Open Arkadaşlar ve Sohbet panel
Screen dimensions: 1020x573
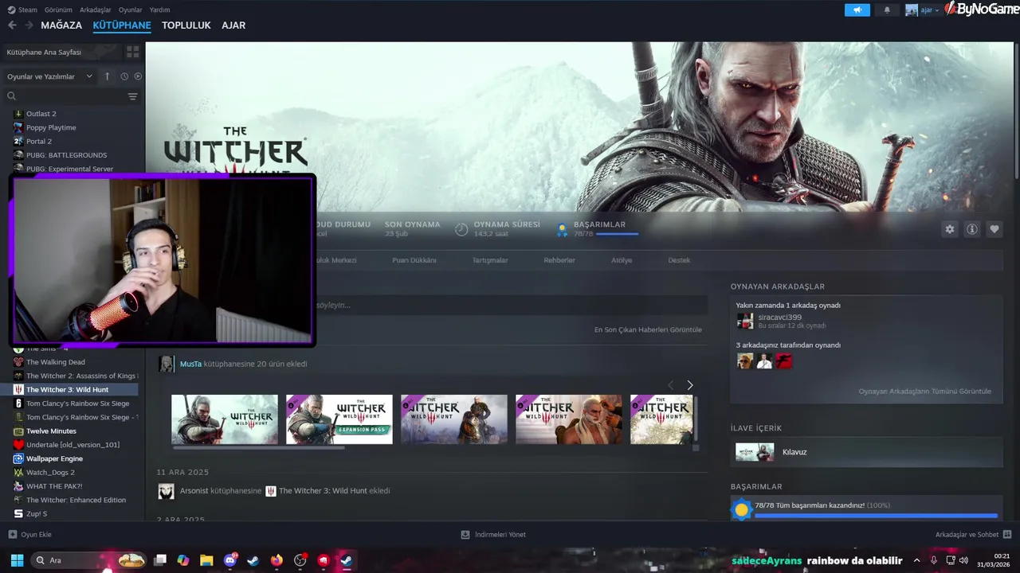[972, 535]
